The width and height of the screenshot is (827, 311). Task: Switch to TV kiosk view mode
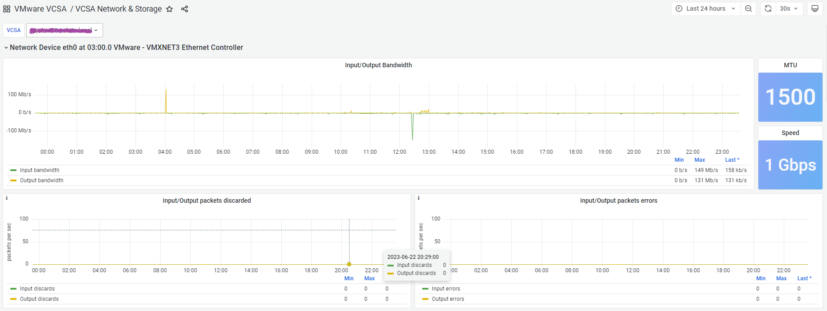coord(815,9)
